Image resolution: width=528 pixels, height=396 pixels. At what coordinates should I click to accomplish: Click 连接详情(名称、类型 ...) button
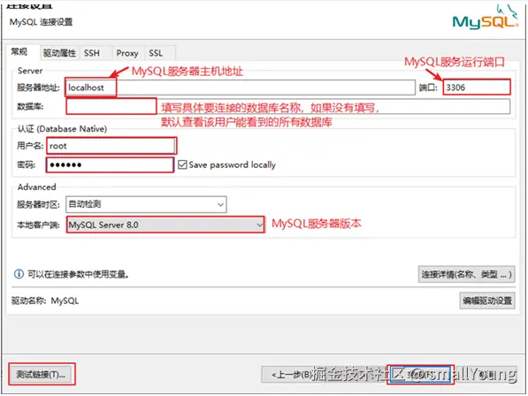[x=466, y=274]
